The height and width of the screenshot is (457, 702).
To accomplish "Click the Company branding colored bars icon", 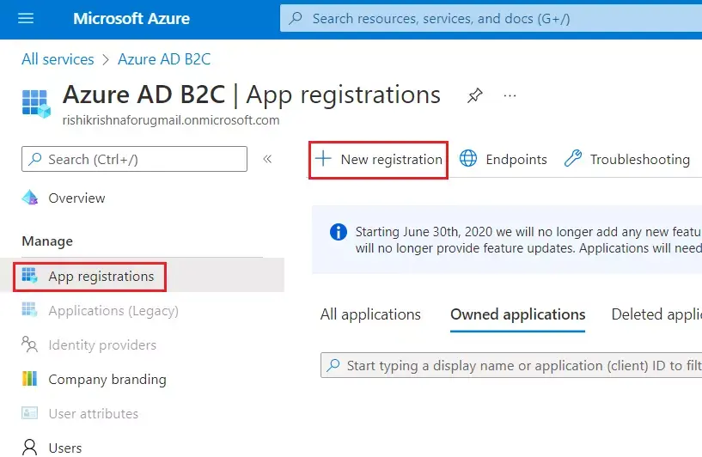I will pyautogui.click(x=29, y=379).
